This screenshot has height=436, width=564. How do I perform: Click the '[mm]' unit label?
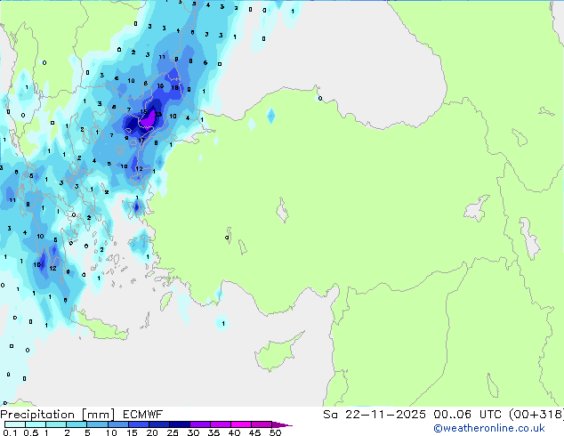(98, 415)
